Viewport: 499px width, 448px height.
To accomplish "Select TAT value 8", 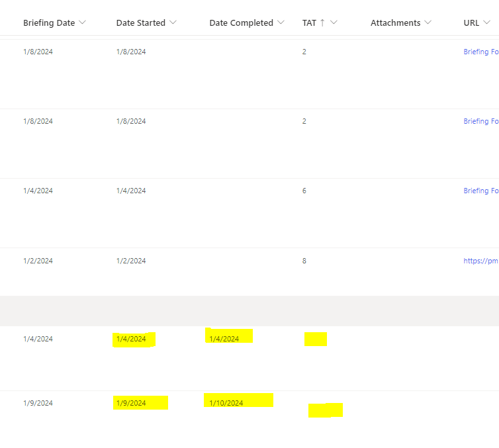I will (x=304, y=261).
